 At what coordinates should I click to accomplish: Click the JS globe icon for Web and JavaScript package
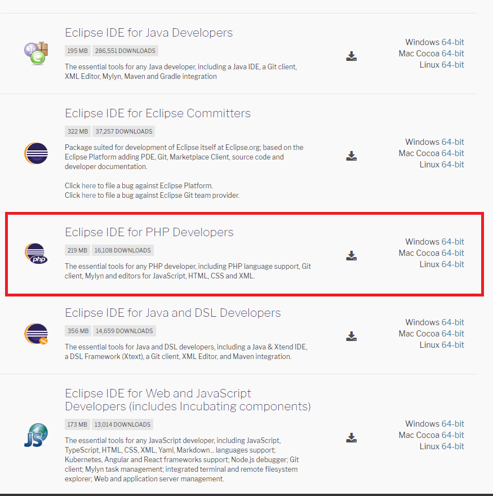[x=36, y=435]
